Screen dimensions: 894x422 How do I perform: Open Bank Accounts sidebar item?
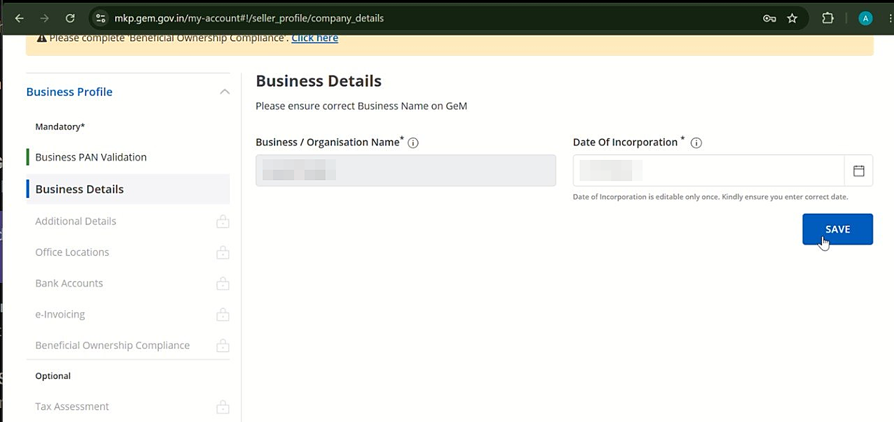[69, 283]
